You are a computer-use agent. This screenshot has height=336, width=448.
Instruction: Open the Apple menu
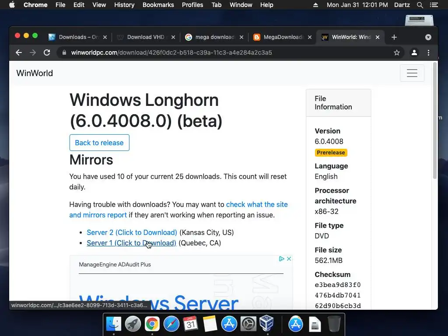pyautogui.click(x=12, y=5)
